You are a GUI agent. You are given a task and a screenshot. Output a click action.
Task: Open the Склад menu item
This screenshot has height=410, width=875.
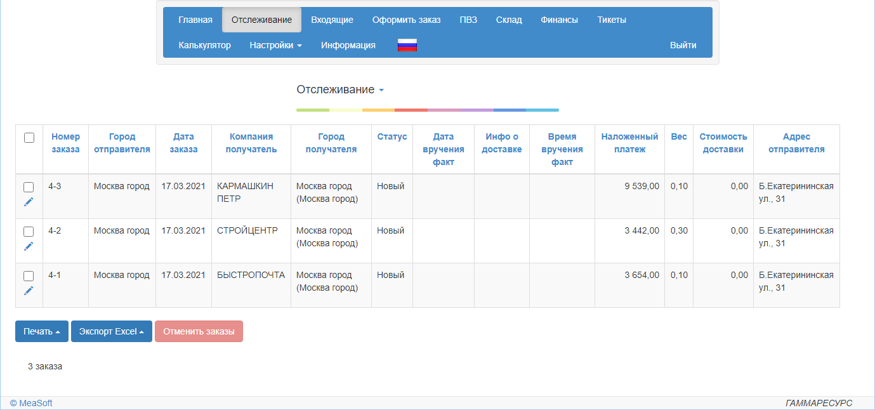tap(509, 20)
